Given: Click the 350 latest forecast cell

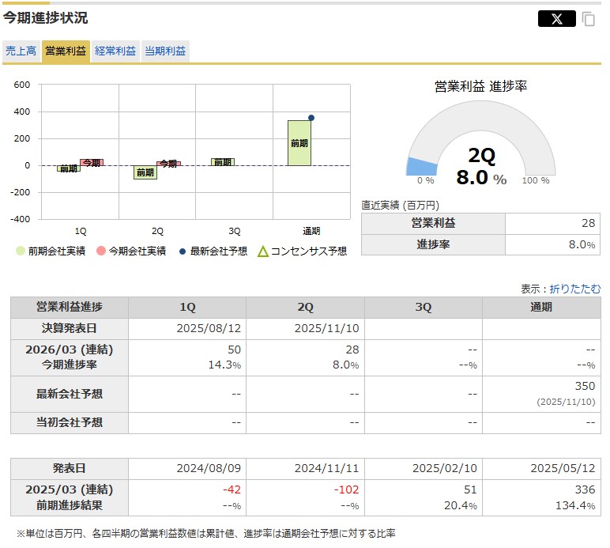Looking at the screenshot, I should click(x=585, y=387).
